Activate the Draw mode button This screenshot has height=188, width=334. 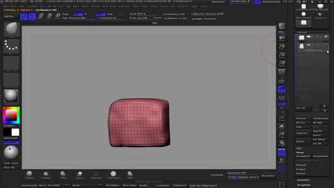pyautogui.click(x=32, y=16)
